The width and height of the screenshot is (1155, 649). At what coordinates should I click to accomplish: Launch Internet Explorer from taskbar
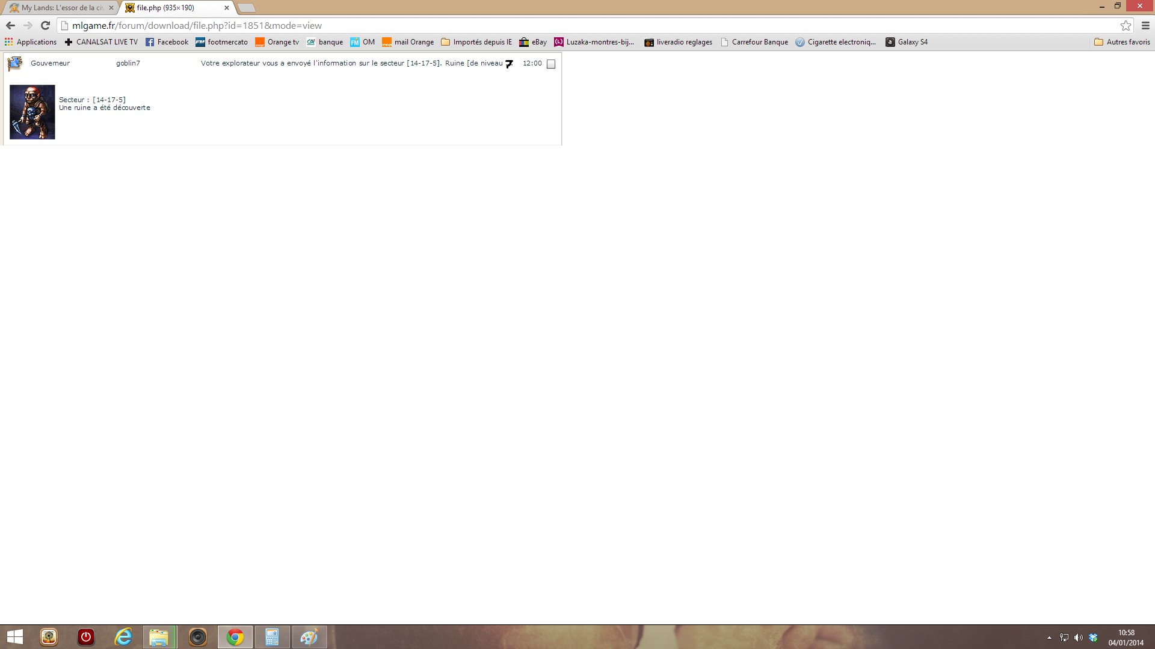click(123, 637)
